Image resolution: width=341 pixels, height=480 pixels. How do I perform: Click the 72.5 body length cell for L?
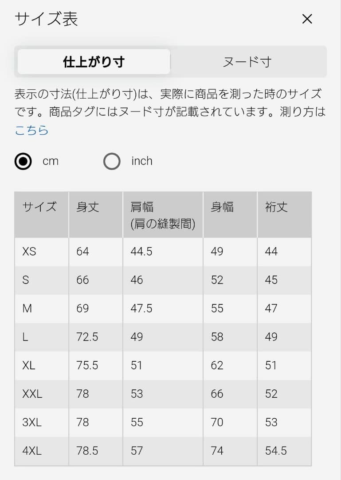pyautogui.click(x=96, y=337)
